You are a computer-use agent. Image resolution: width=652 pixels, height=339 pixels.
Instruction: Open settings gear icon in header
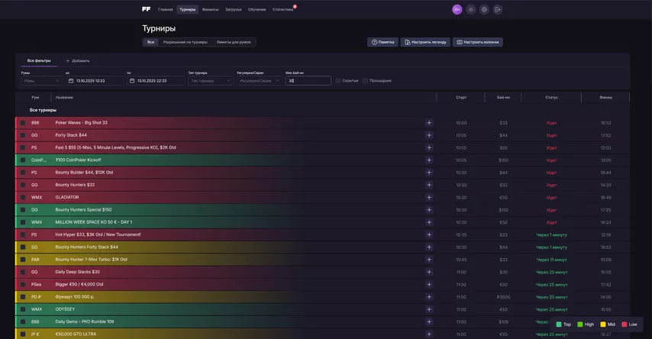coord(484,9)
